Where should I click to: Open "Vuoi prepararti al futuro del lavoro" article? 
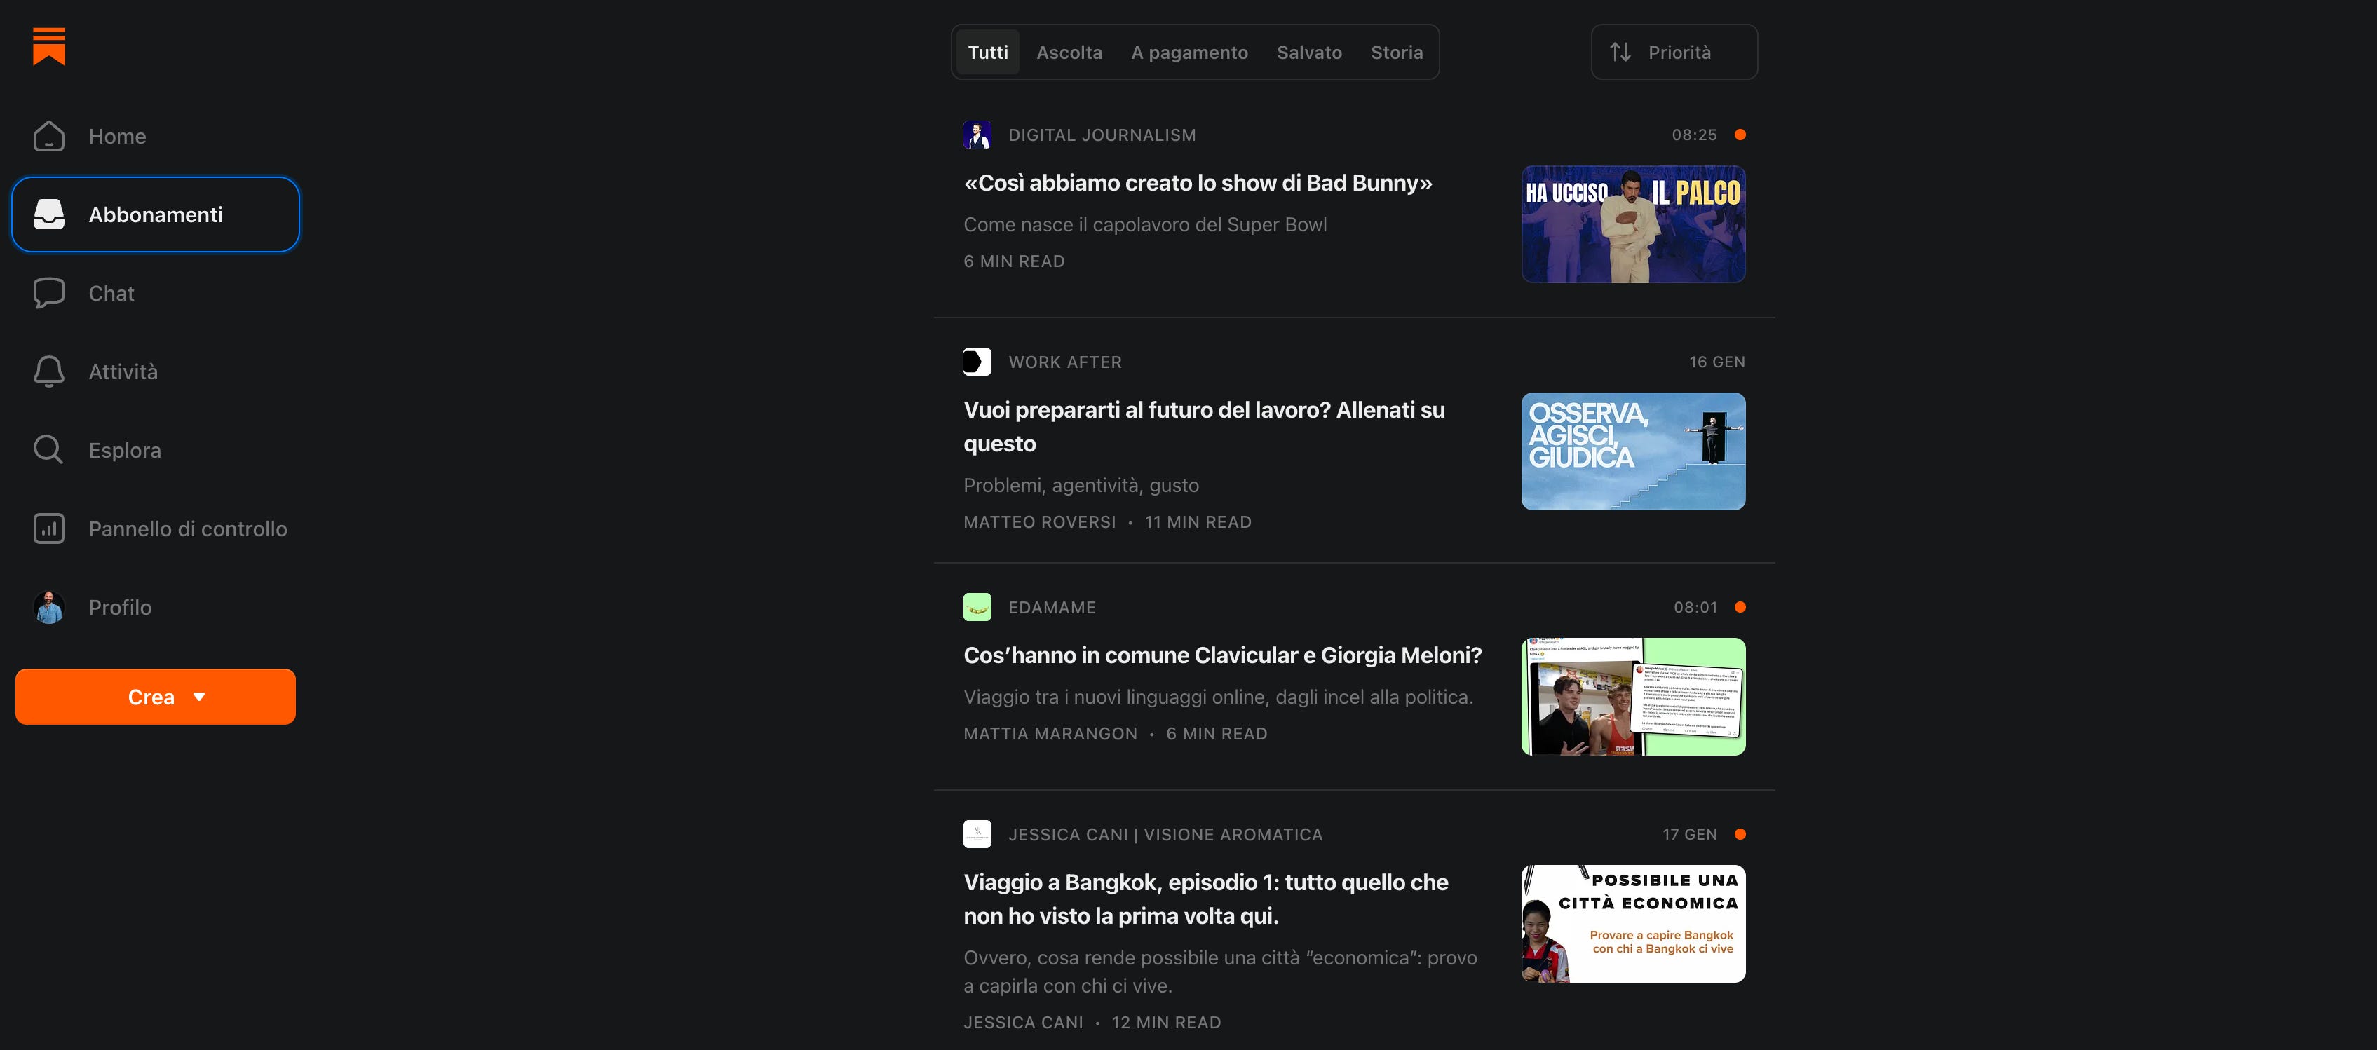1204,426
